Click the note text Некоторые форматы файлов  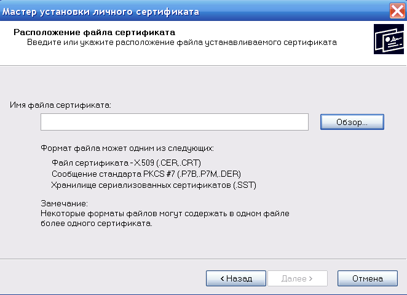pos(165,213)
